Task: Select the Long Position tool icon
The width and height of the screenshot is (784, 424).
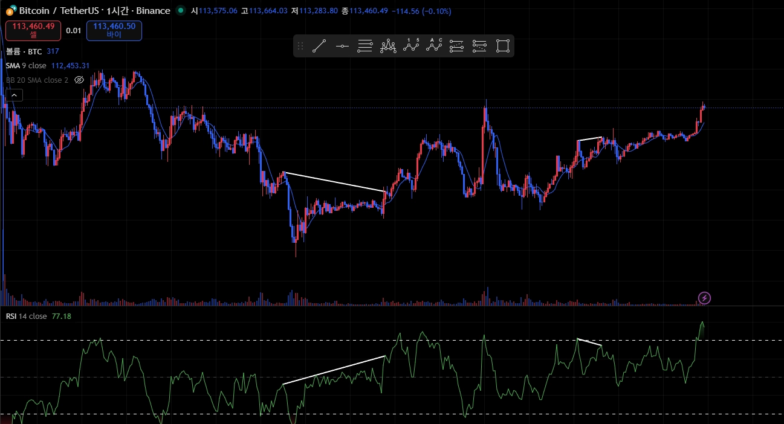Action: coord(457,46)
